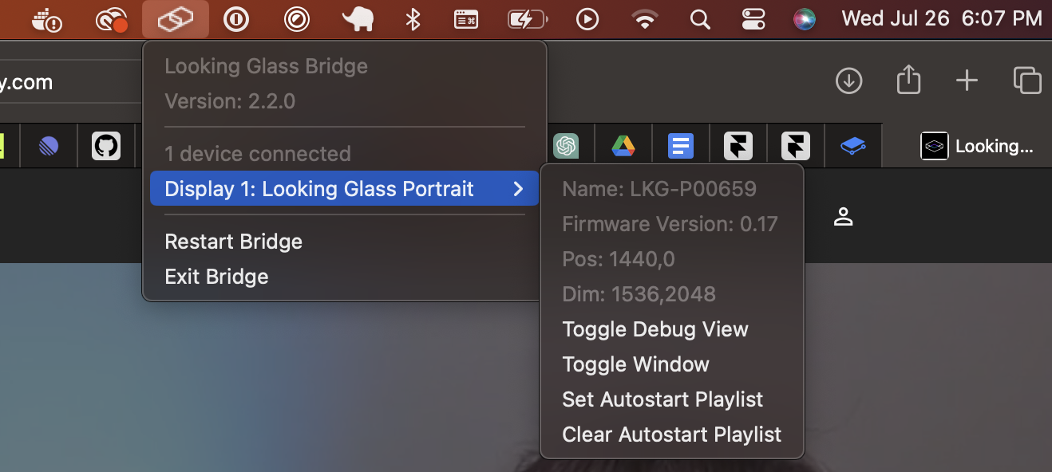Viewport: 1052px width, 472px height.
Task: Select the Looking... browser tab
Action: 977,146
